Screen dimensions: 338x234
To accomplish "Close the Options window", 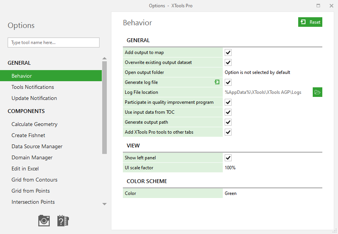I will (x=331, y=6).
